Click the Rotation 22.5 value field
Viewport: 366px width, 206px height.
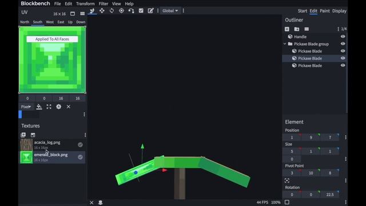pyautogui.click(x=330, y=195)
